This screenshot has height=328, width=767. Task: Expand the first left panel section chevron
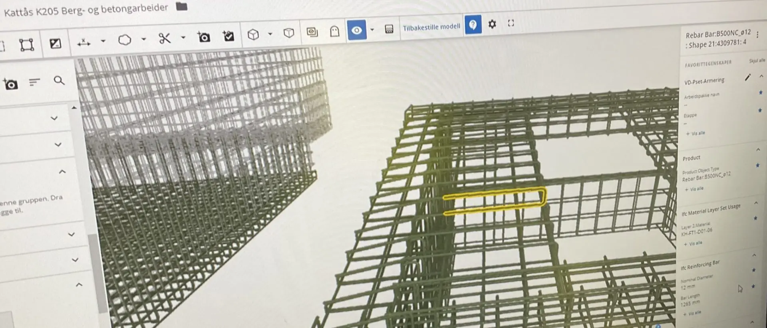click(x=54, y=118)
